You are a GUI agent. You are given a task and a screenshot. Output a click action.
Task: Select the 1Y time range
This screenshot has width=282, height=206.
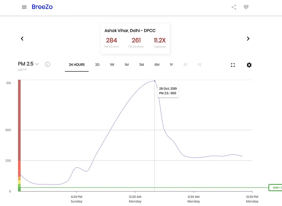tap(171, 65)
